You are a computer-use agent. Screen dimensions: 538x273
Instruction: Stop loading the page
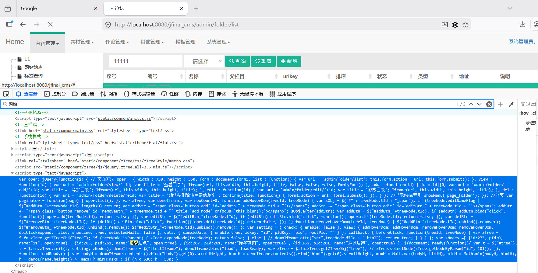(x=50, y=24)
